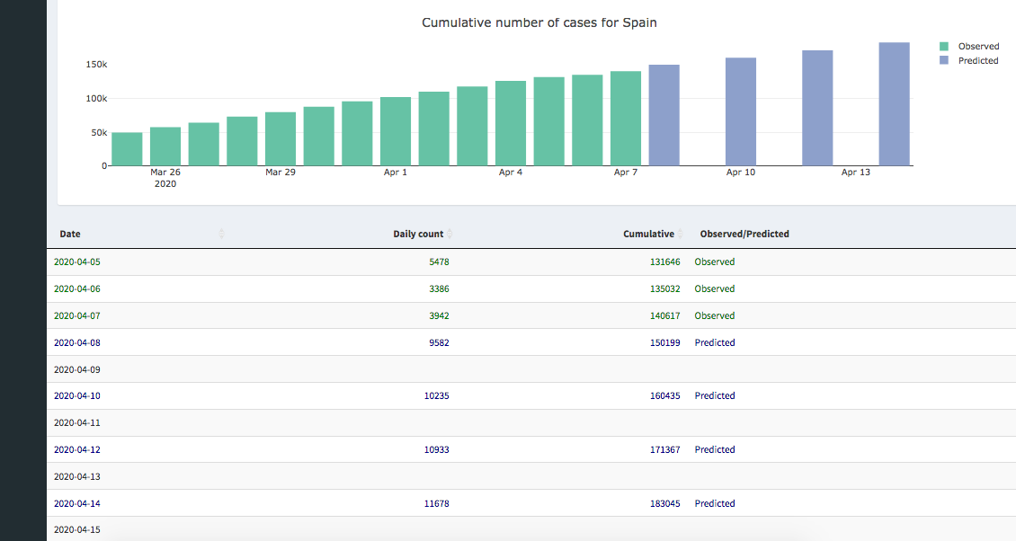This screenshot has width=1016, height=541.
Task: Select the 2020-04-05 table row date
Action: [x=77, y=262]
